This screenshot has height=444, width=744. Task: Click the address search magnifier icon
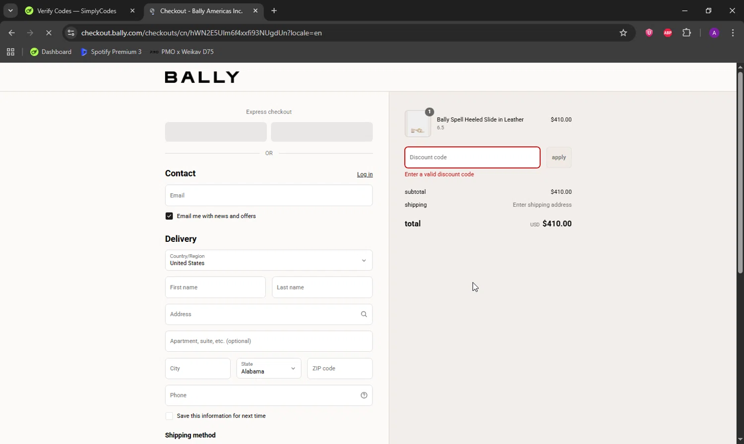364,314
